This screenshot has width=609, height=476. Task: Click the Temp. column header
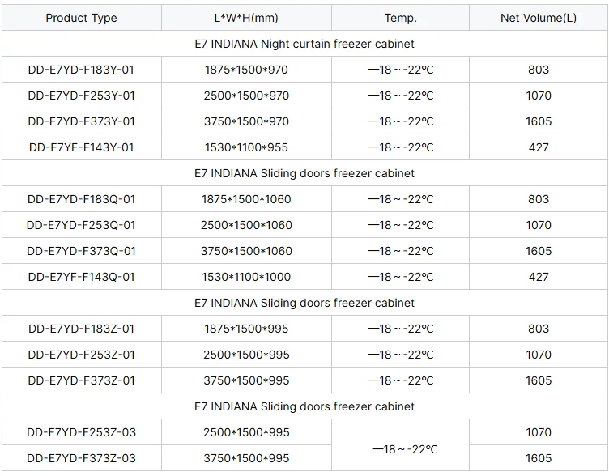(400, 18)
